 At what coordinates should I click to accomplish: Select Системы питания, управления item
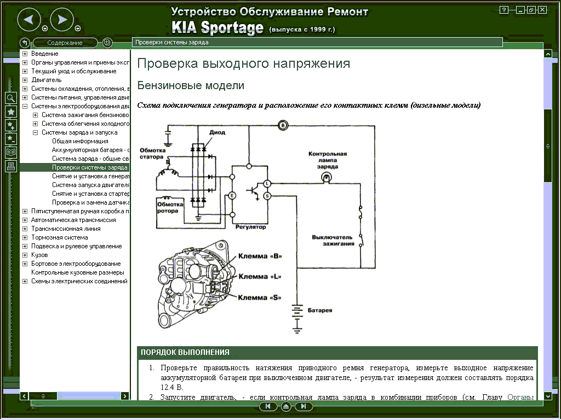pyautogui.click(x=80, y=97)
